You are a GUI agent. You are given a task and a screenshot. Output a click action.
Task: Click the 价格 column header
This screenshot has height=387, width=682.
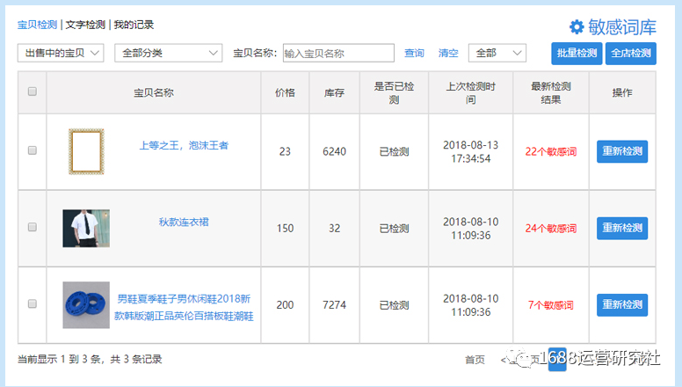coord(285,92)
